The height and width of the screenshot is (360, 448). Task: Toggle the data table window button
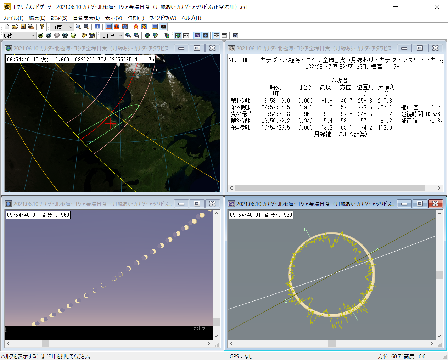coord(186,35)
